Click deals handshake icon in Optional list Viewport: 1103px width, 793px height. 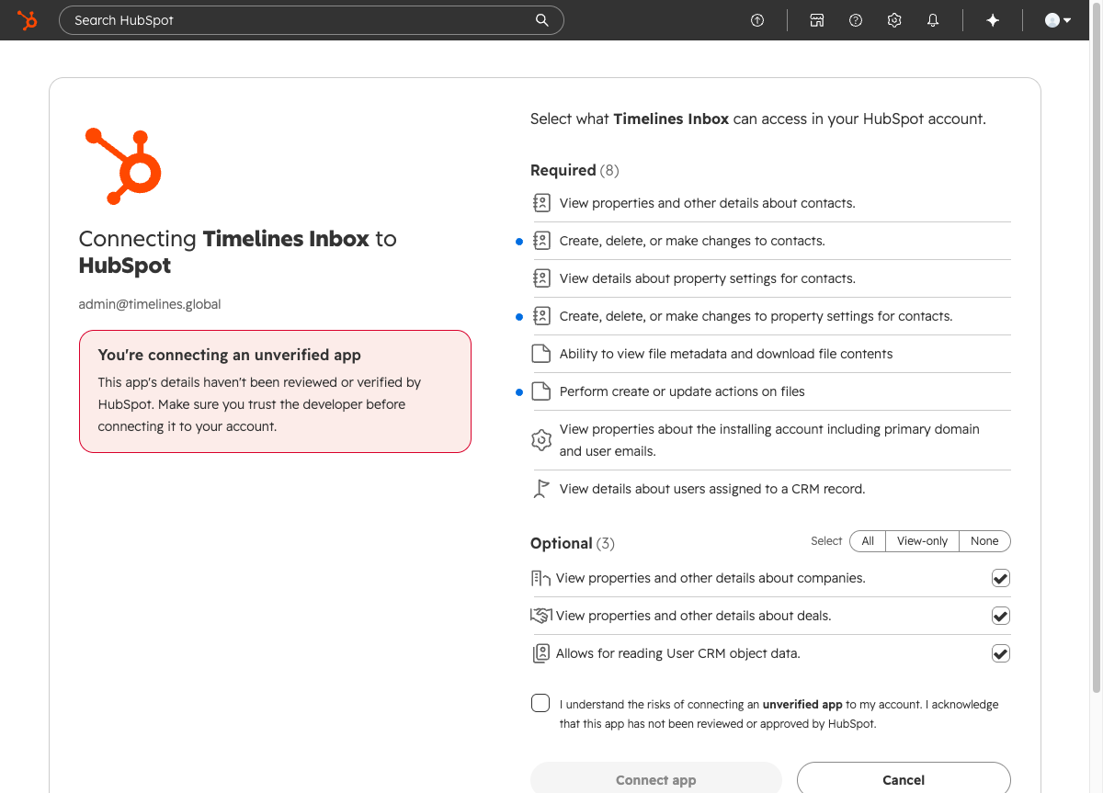pos(540,616)
